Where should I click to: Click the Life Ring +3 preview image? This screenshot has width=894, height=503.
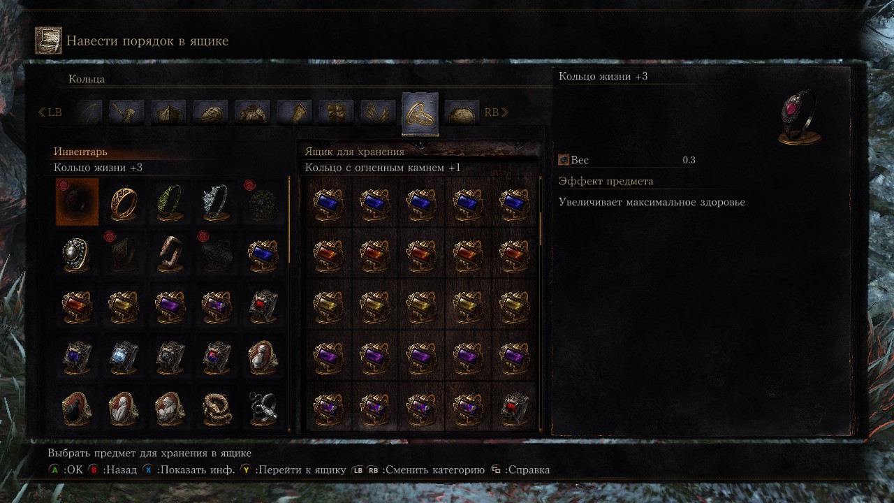pos(800,117)
